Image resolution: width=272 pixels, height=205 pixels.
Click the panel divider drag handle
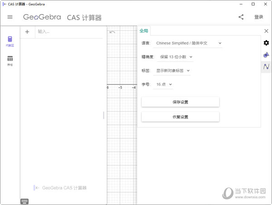coord(103,115)
